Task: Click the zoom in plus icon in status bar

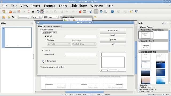Action: pyautogui.click(x=164, y=95)
